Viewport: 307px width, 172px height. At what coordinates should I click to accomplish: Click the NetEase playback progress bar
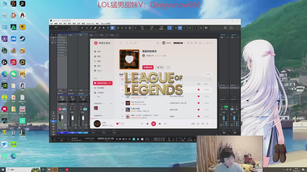click(x=153, y=119)
